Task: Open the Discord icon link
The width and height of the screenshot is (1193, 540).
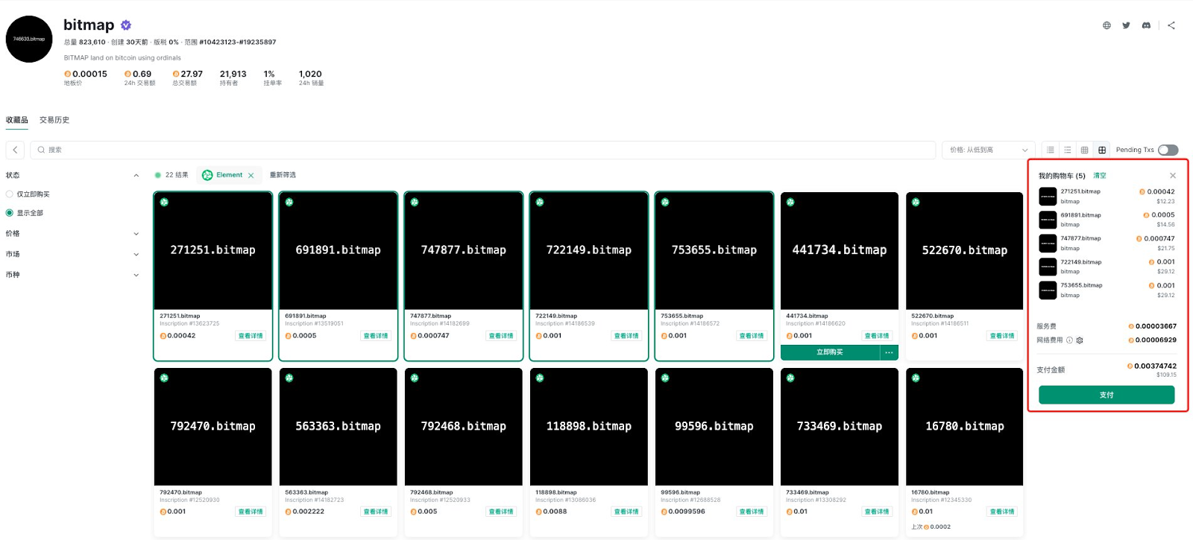Action: (x=1146, y=25)
